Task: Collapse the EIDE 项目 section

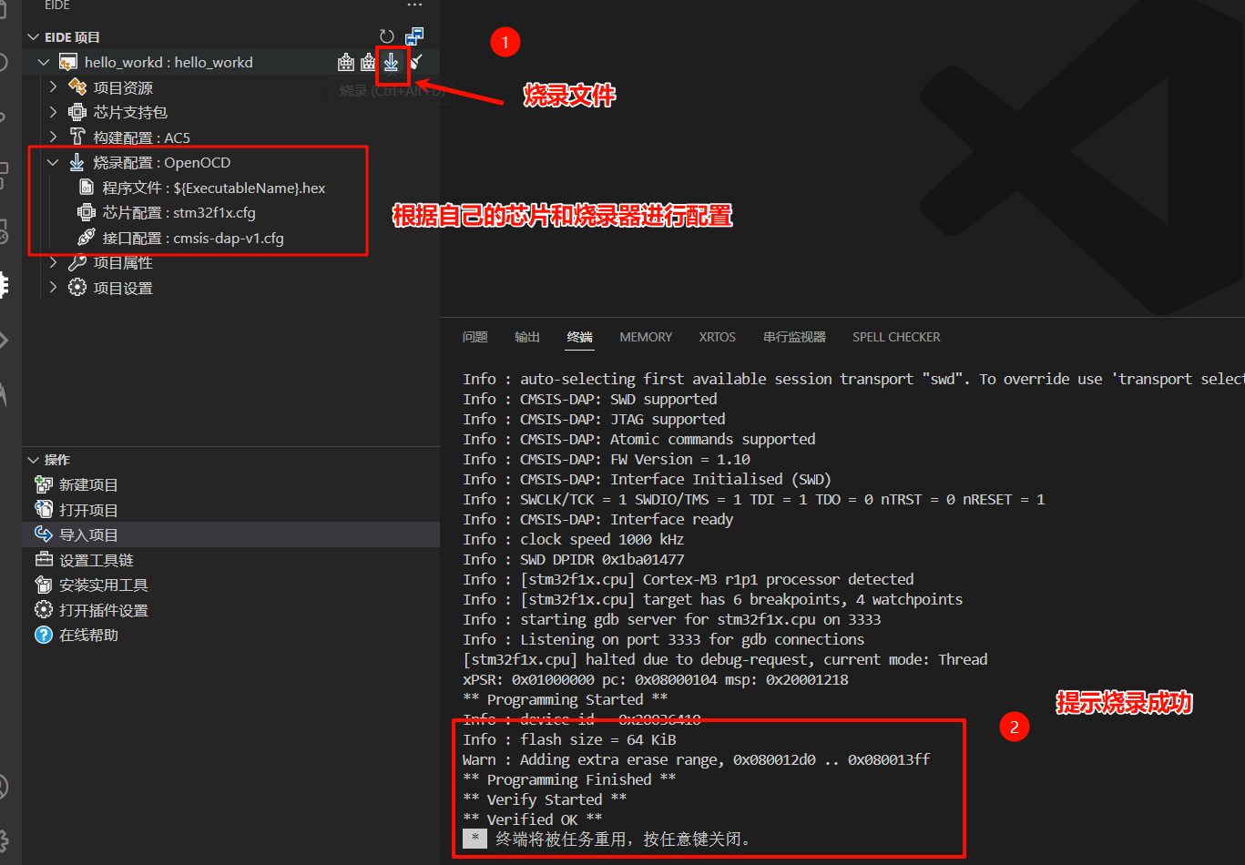Action: coord(34,37)
